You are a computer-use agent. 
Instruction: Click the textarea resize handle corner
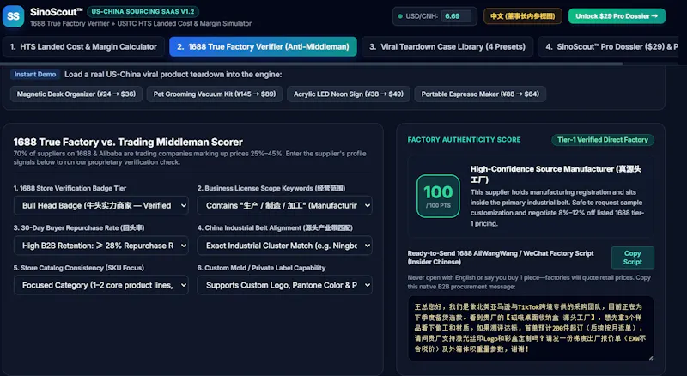click(x=651, y=358)
